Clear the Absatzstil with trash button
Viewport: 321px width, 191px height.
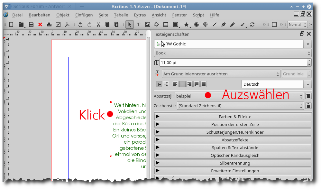(x=308, y=96)
